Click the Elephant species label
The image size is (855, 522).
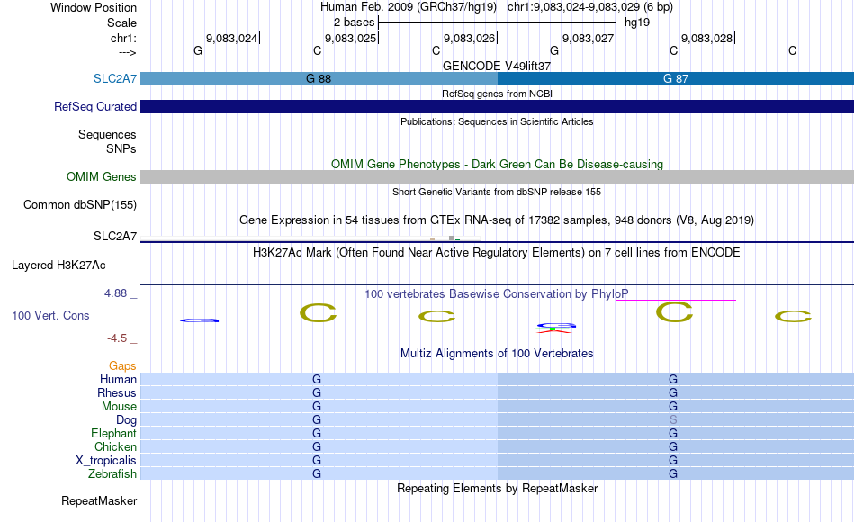pos(114,433)
